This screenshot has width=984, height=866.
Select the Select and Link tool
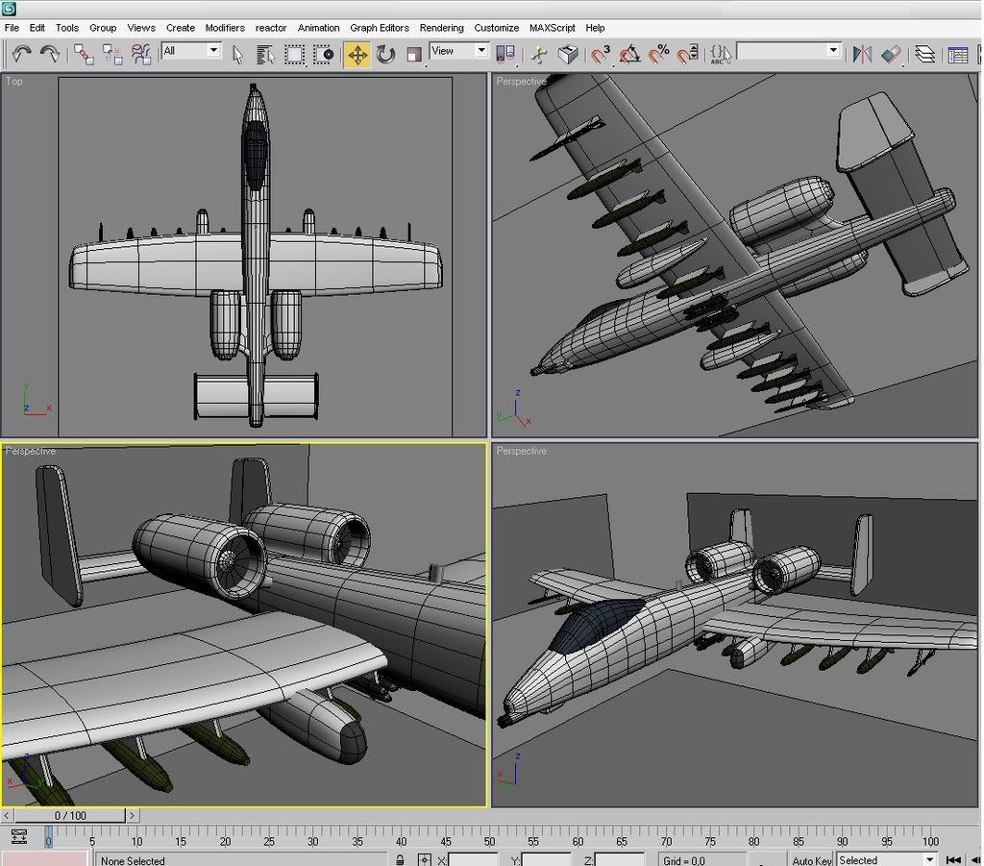[83, 54]
